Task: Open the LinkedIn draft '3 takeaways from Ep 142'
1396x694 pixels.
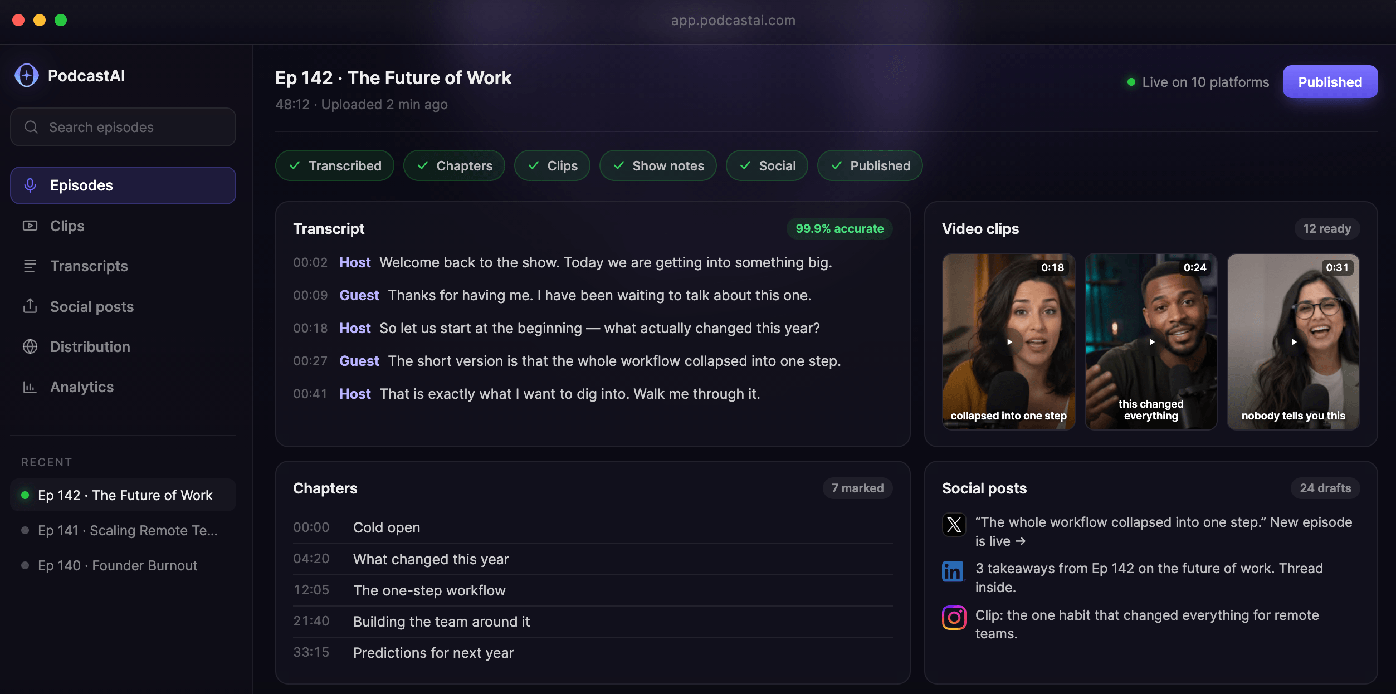Action: (x=1150, y=578)
